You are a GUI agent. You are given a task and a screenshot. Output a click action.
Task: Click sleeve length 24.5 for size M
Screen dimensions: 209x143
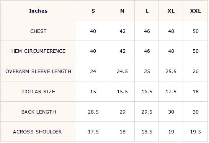(122, 71)
